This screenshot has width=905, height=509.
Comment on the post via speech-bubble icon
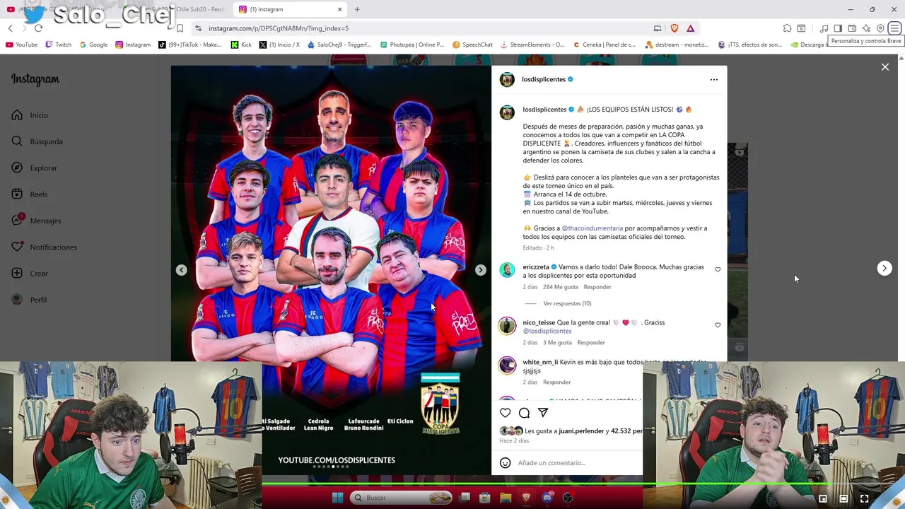524,413
